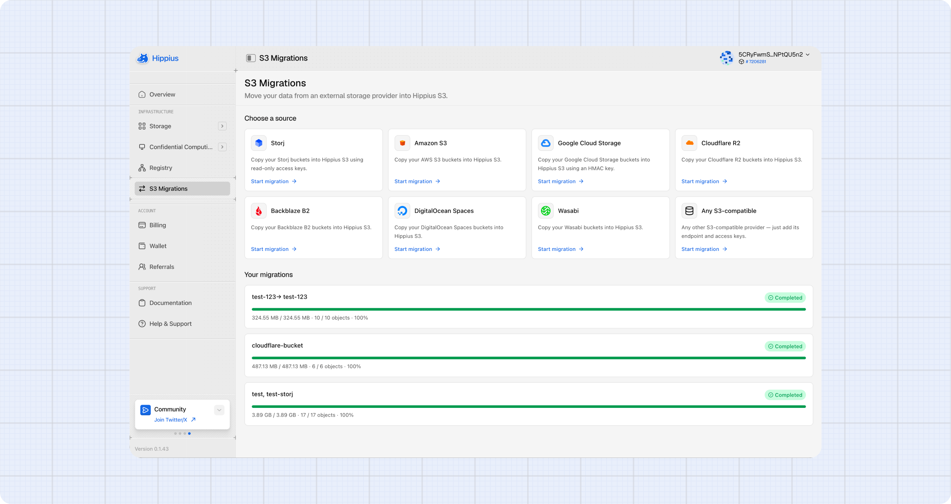Image resolution: width=951 pixels, height=504 pixels.
Task: Start migration from DigitalOcean Spaces
Action: pos(417,249)
